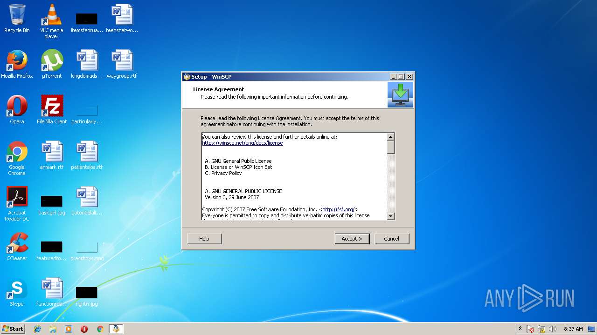Show hidden system tray icons

point(520,329)
